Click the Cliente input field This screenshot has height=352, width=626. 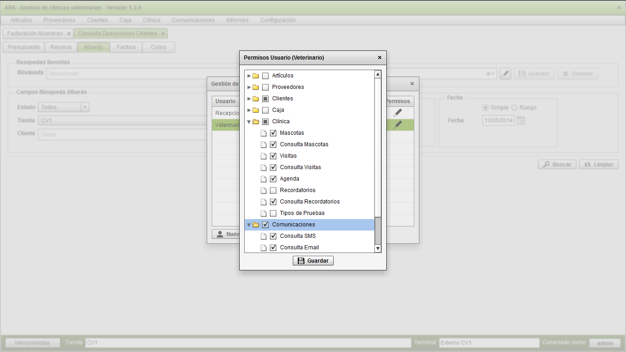(124, 135)
